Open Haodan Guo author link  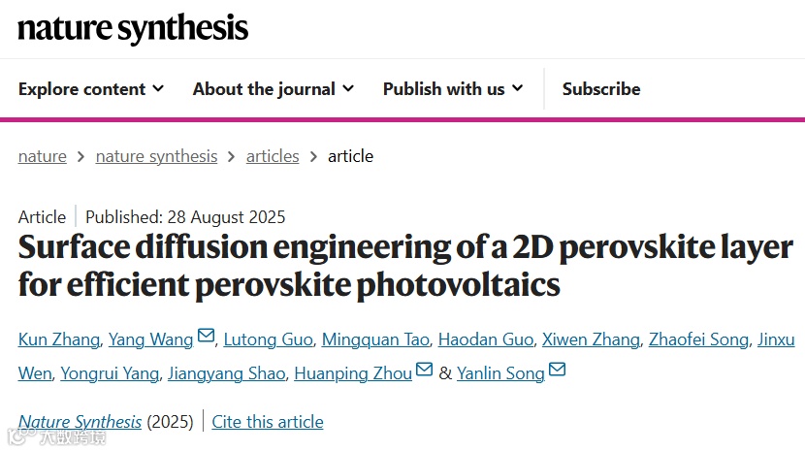click(x=485, y=339)
